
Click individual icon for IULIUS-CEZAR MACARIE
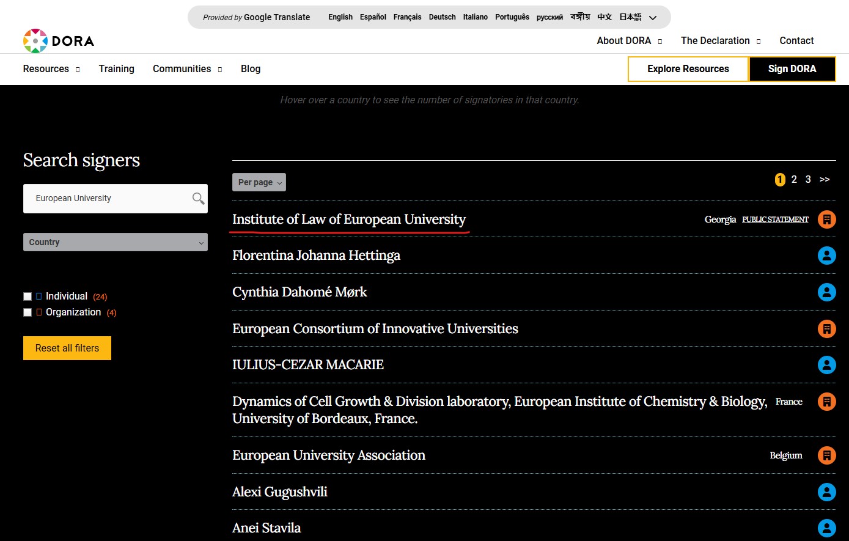tap(826, 365)
